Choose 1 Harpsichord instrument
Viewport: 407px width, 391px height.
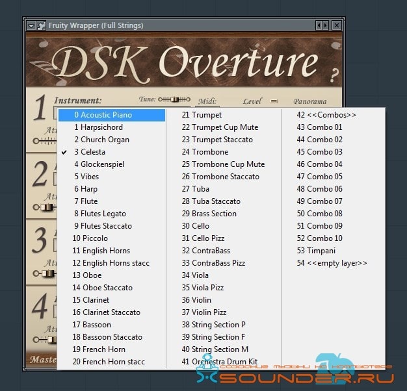112,127
